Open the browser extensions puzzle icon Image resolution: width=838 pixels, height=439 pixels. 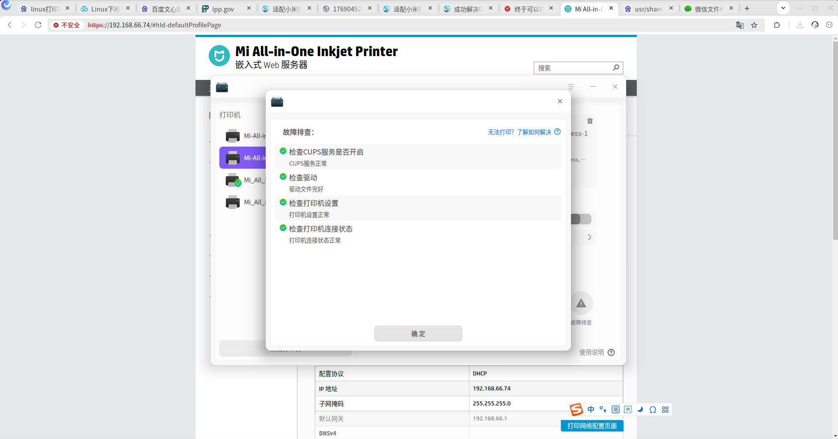pyautogui.click(x=777, y=25)
